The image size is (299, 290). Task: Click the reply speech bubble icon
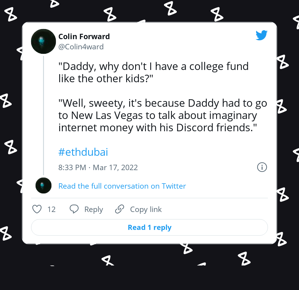(x=74, y=209)
